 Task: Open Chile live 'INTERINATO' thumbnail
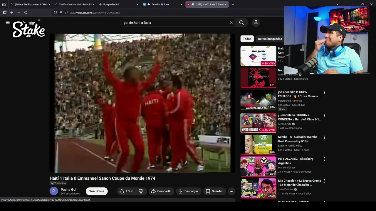258,123
